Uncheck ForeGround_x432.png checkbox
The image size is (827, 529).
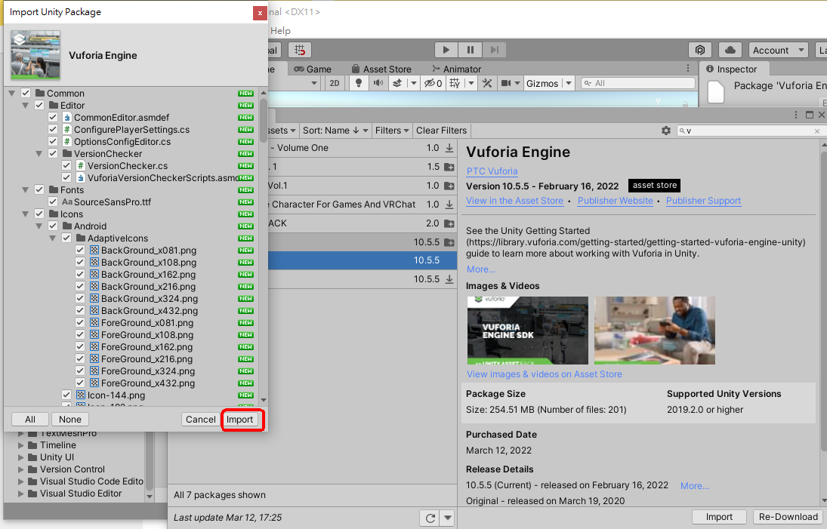(x=80, y=383)
